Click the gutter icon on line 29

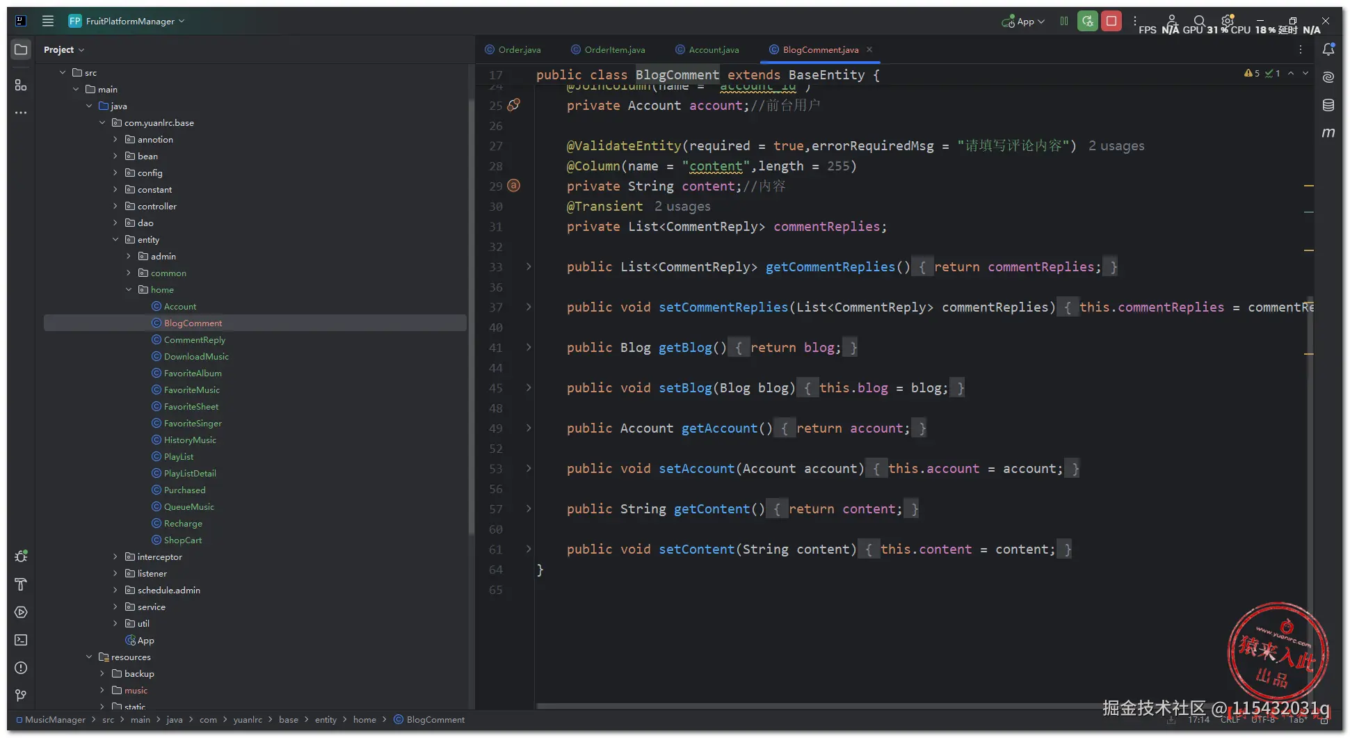tap(514, 186)
